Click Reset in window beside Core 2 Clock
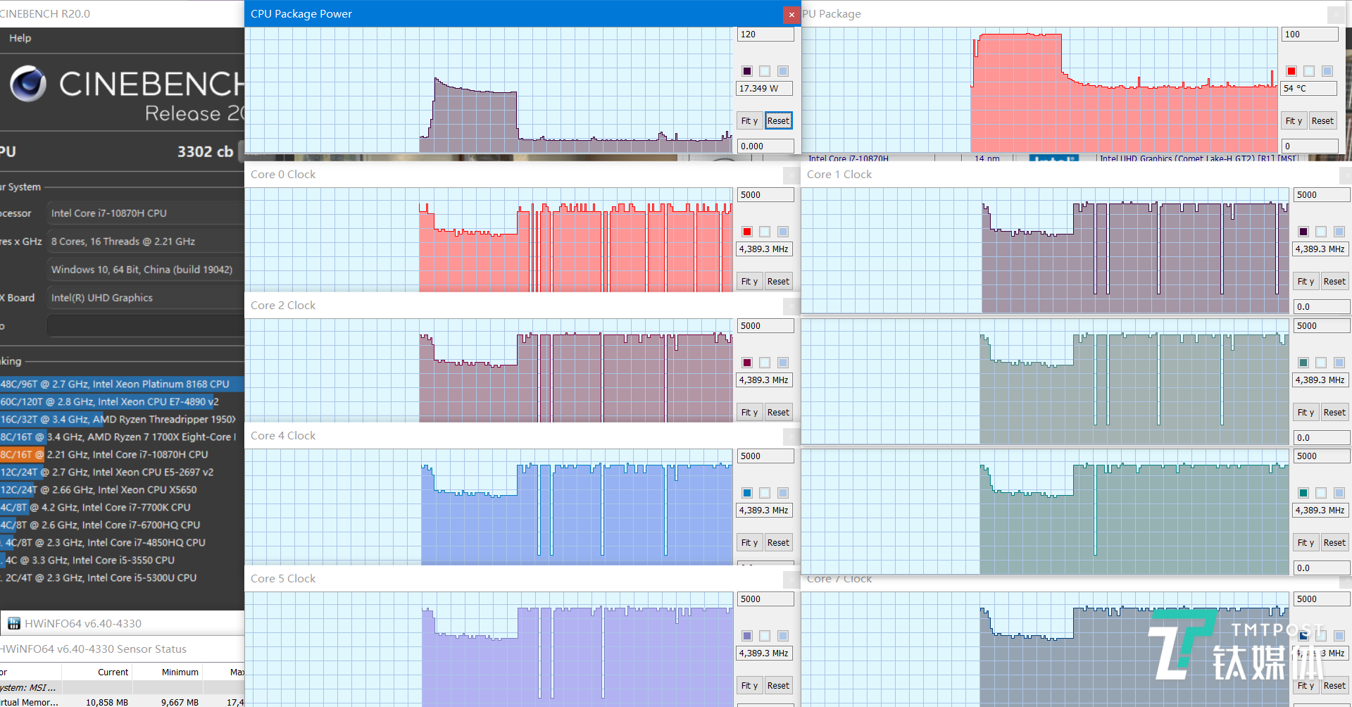This screenshot has width=1352, height=707. pos(1334,413)
